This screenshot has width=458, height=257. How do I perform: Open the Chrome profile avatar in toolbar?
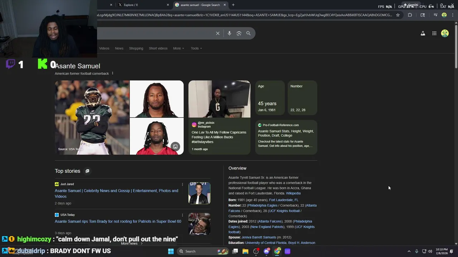pyautogui.click(x=444, y=15)
